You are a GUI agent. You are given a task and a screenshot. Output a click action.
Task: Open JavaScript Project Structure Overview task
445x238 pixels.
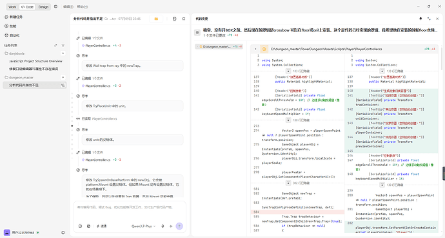click(35, 61)
